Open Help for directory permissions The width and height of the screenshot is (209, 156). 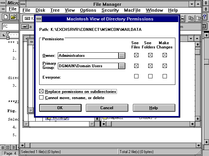coord(154,108)
